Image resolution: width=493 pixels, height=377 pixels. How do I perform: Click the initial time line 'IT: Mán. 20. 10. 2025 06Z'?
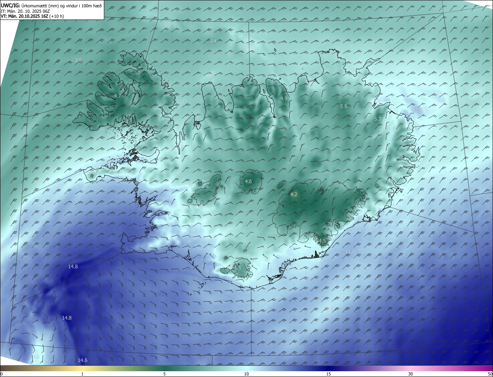(x=25, y=11)
